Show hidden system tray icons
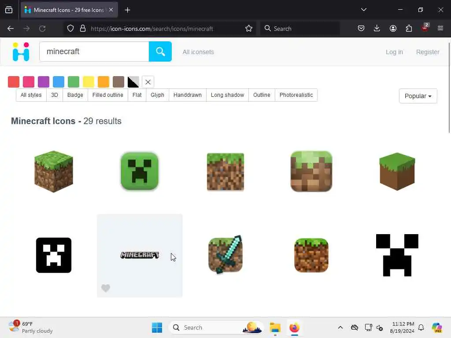Image resolution: width=451 pixels, height=338 pixels. [x=340, y=327]
